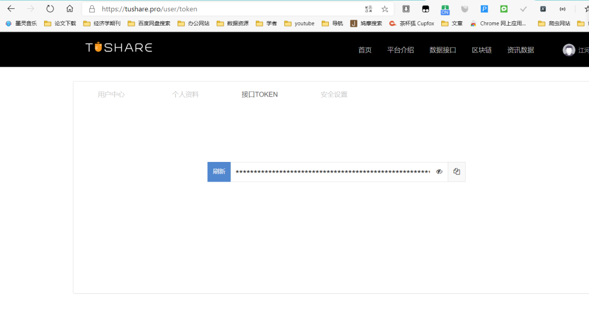This screenshot has width=589, height=331.
Task: Click the padlock site security icon
Action: click(92, 9)
